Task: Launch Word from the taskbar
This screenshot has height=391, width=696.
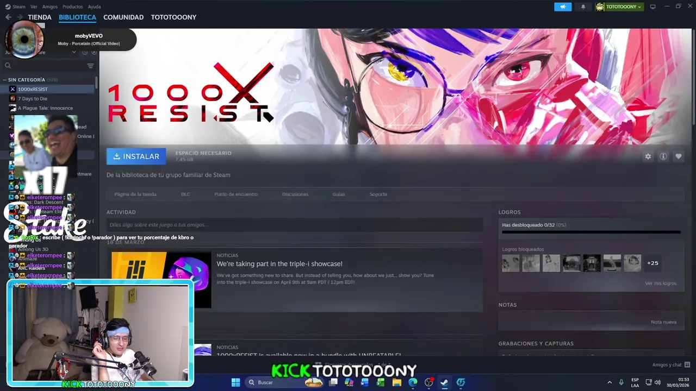Action: tap(365, 382)
